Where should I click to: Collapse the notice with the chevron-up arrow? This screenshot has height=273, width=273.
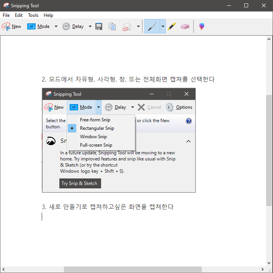pyautogui.click(x=188, y=141)
